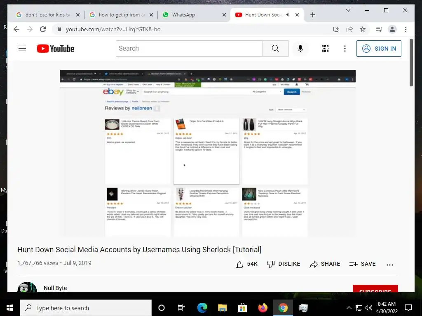The image size is (422, 316).
Task: Open Chrome three-dot customize menu
Action: (x=406, y=29)
